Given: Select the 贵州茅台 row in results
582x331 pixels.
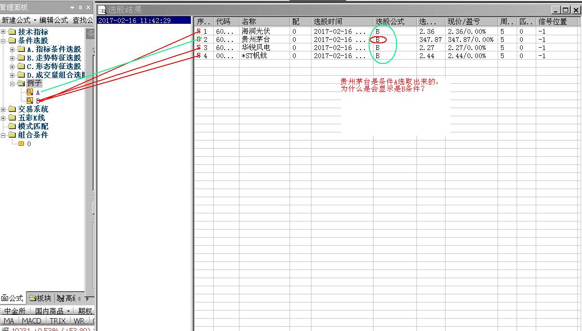Looking at the screenshot, I should click(255, 40).
